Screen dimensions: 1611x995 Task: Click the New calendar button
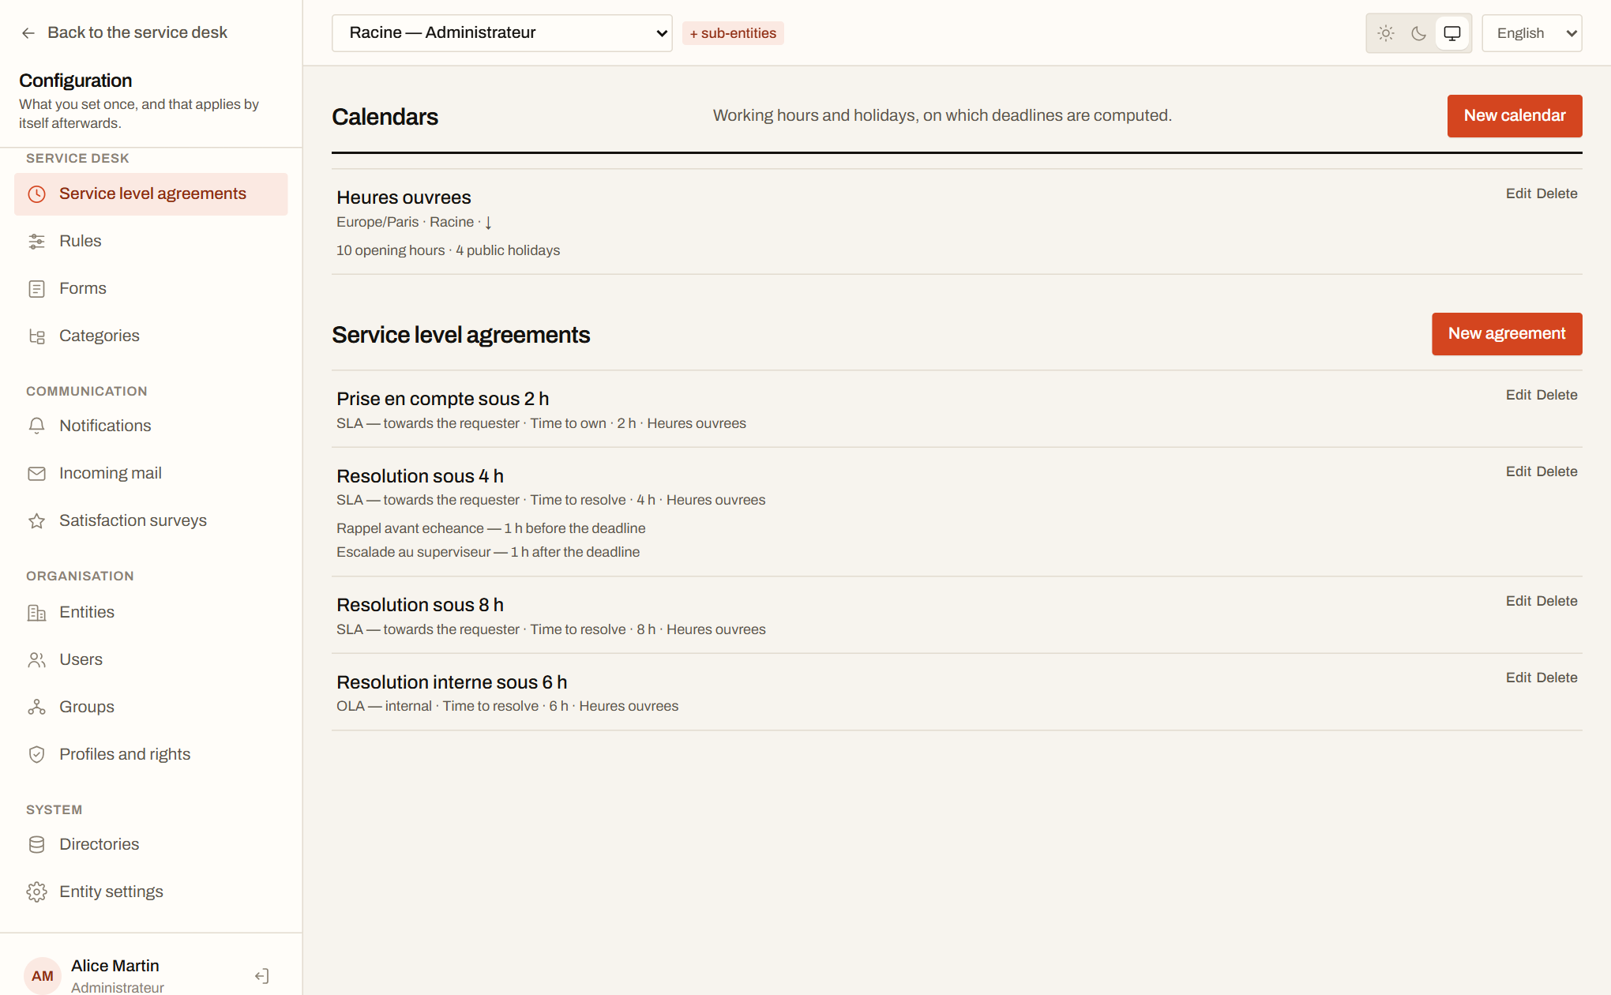(1515, 116)
